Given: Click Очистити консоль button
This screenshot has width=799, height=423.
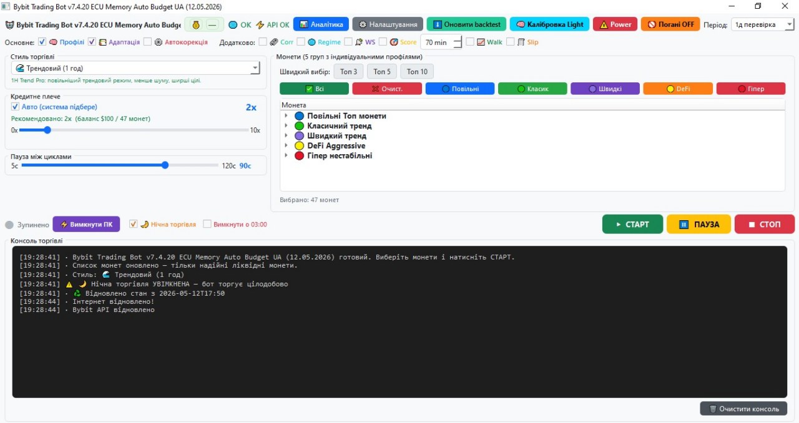Looking at the screenshot, I should (x=743, y=409).
